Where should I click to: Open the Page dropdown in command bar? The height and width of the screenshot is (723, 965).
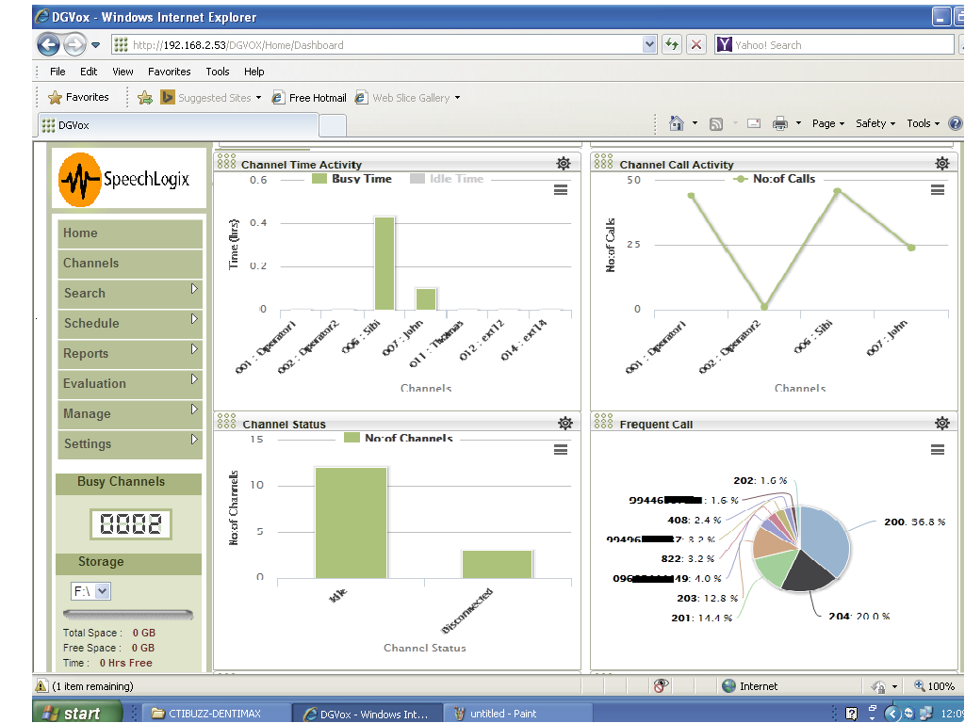[x=827, y=123]
